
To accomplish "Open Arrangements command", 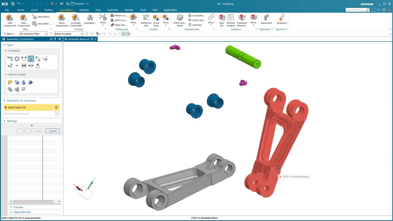I will point(90,19).
